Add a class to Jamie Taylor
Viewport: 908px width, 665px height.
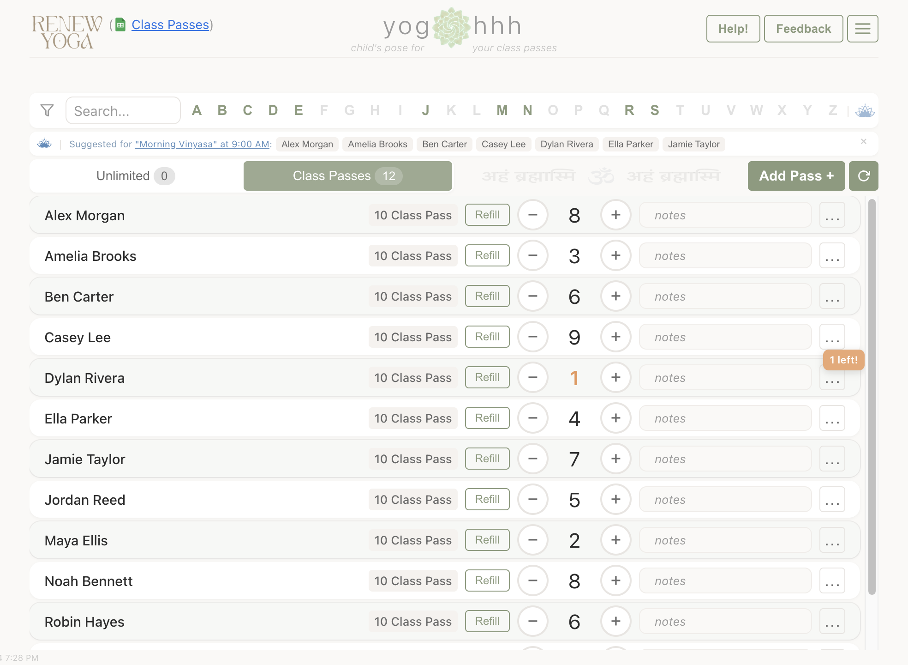click(x=616, y=459)
